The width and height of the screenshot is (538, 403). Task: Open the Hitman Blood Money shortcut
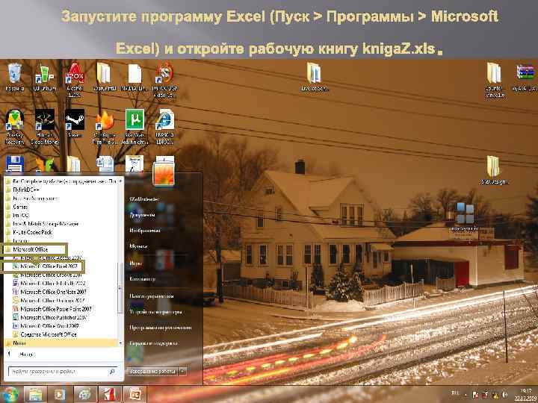pos(45,126)
